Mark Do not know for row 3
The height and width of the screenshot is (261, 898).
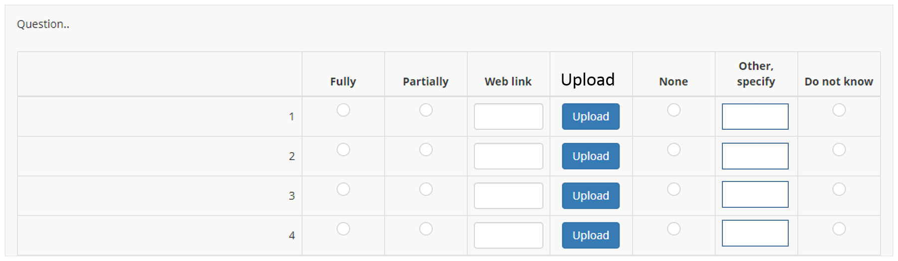pos(839,189)
